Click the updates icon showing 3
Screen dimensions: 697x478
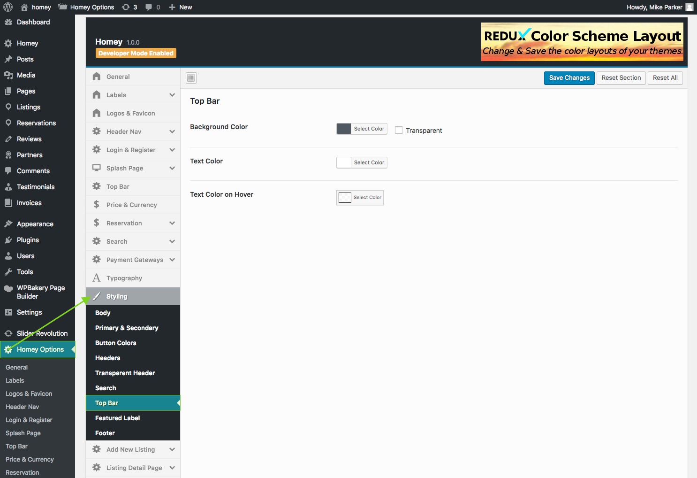pos(126,7)
